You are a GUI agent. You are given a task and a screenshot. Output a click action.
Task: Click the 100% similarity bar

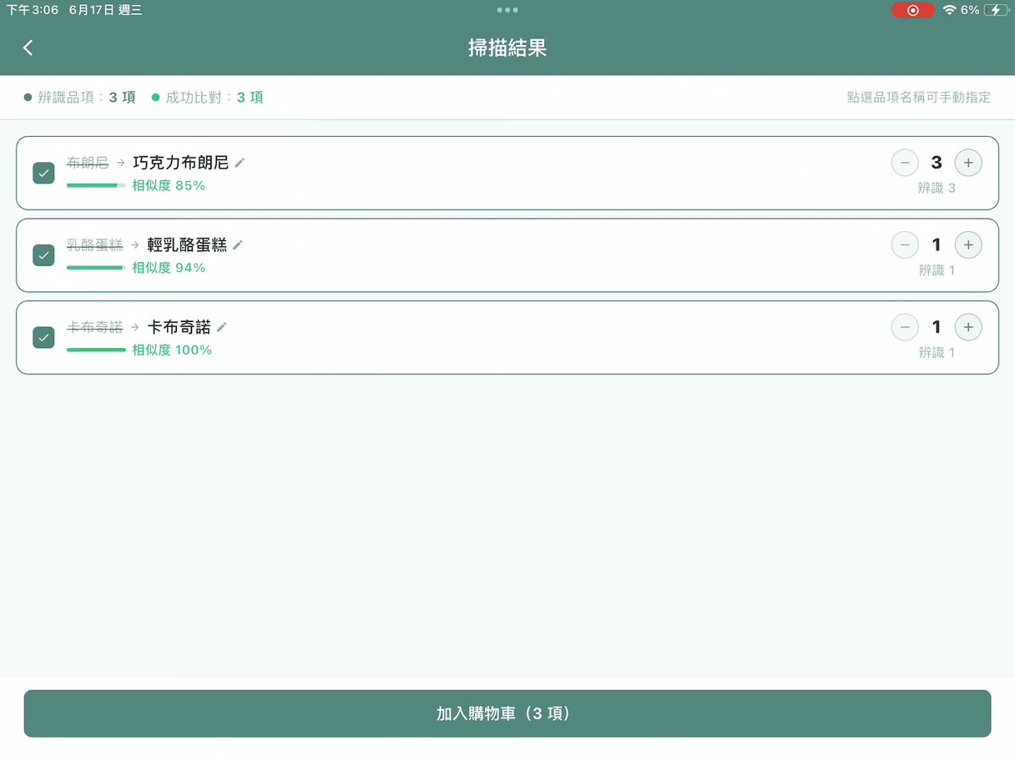(x=96, y=350)
